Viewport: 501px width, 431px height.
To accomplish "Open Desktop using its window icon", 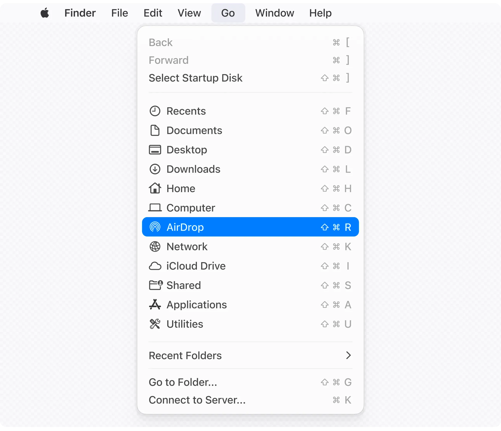I will click(x=155, y=150).
